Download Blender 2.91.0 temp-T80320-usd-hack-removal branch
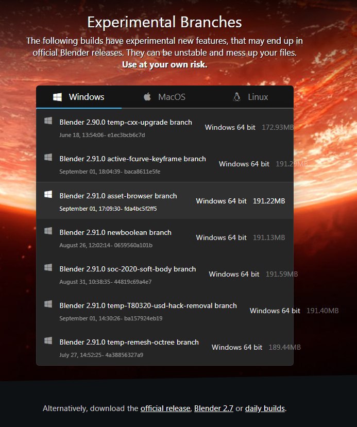Screen dimensions: 357x427 coord(148,305)
